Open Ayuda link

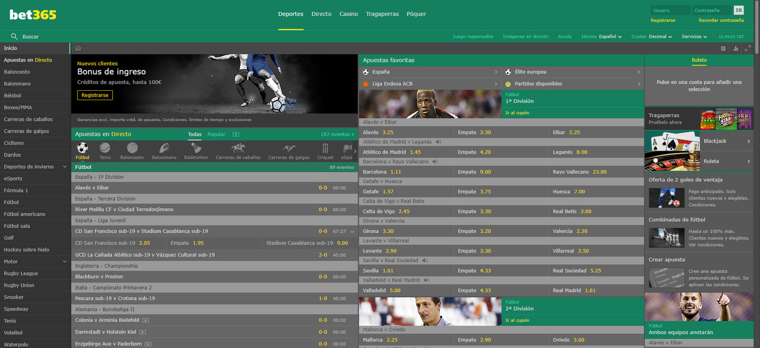click(565, 36)
